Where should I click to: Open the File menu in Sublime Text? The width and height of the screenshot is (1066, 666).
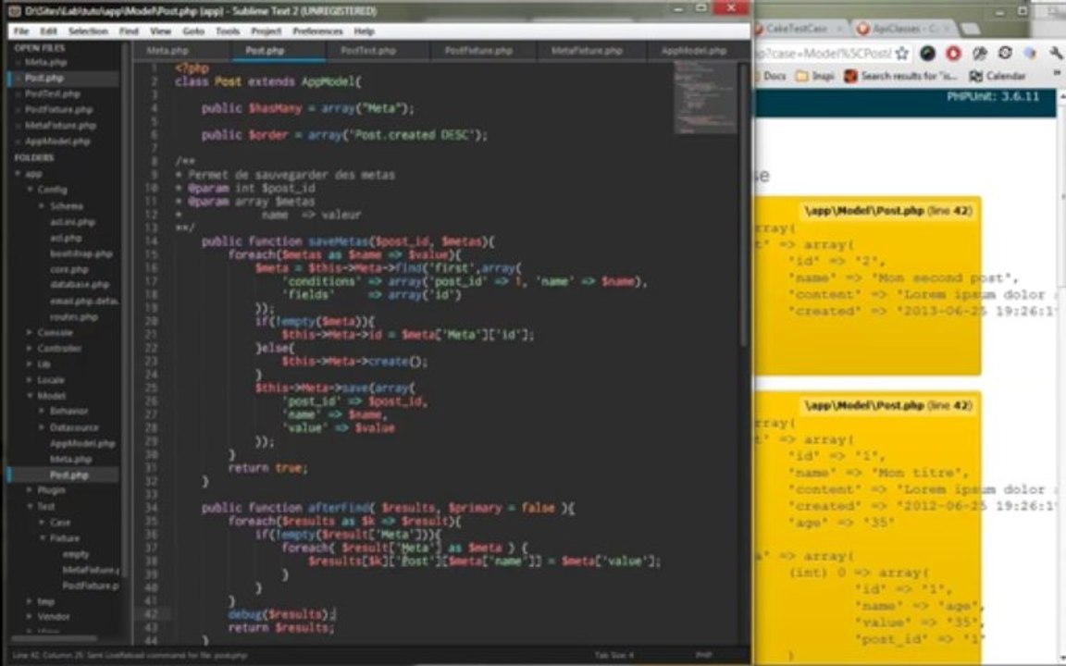tap(21, 31)
